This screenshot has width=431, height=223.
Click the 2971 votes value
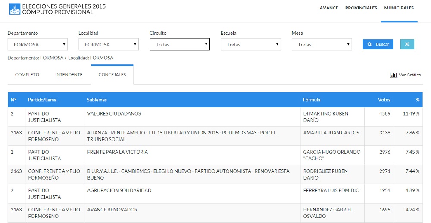point(385,171)
